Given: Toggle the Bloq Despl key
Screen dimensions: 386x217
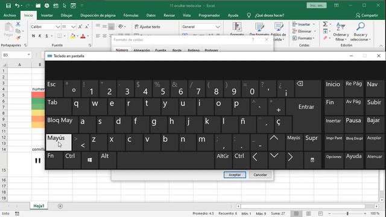Looking at the screenshot, I should pyautogui.click(x=354, y=142).
